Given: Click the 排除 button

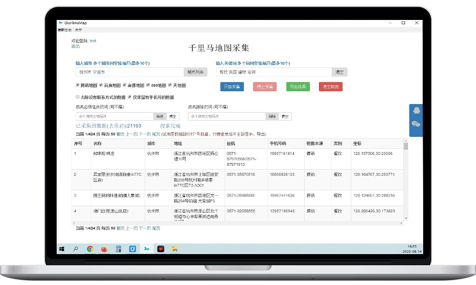Looking at the screenshot, I should coord(272,116).
